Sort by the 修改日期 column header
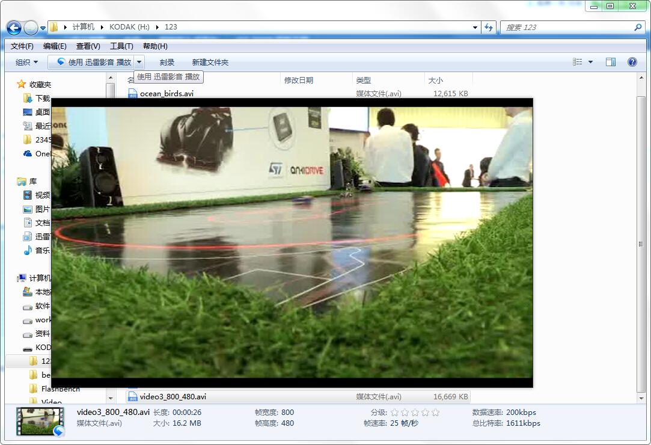 (x=299, y=80)
